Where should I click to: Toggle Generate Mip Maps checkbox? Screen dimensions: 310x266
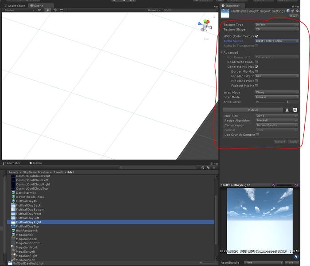coord(256,66)
